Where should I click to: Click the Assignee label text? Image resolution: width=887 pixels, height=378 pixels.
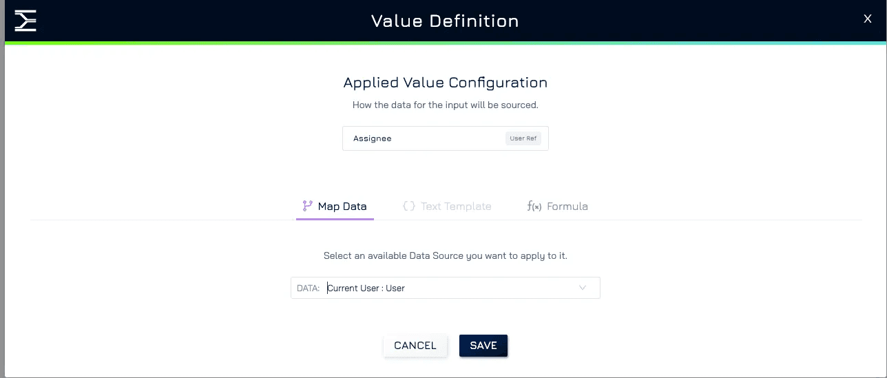coord(373,138)
